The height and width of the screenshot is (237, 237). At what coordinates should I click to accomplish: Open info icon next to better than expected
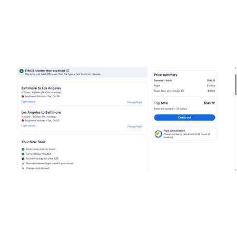tap(67, 71)
